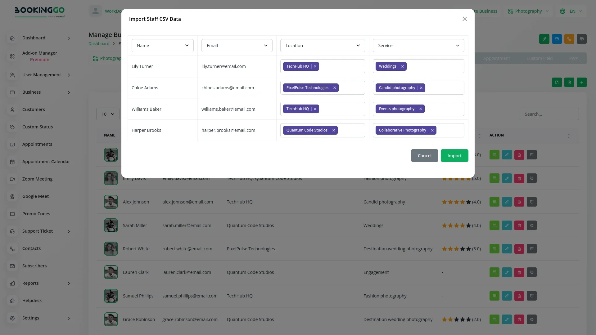Viewport: 596px width, 335px height.
Task: Remove Events photography tag from Williams Baker
Action: pyautogui.click(x=421, y=109)
